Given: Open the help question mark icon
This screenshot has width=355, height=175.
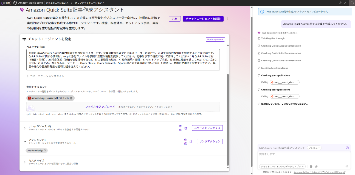Looking at the screenshot, I should (340, 3).
